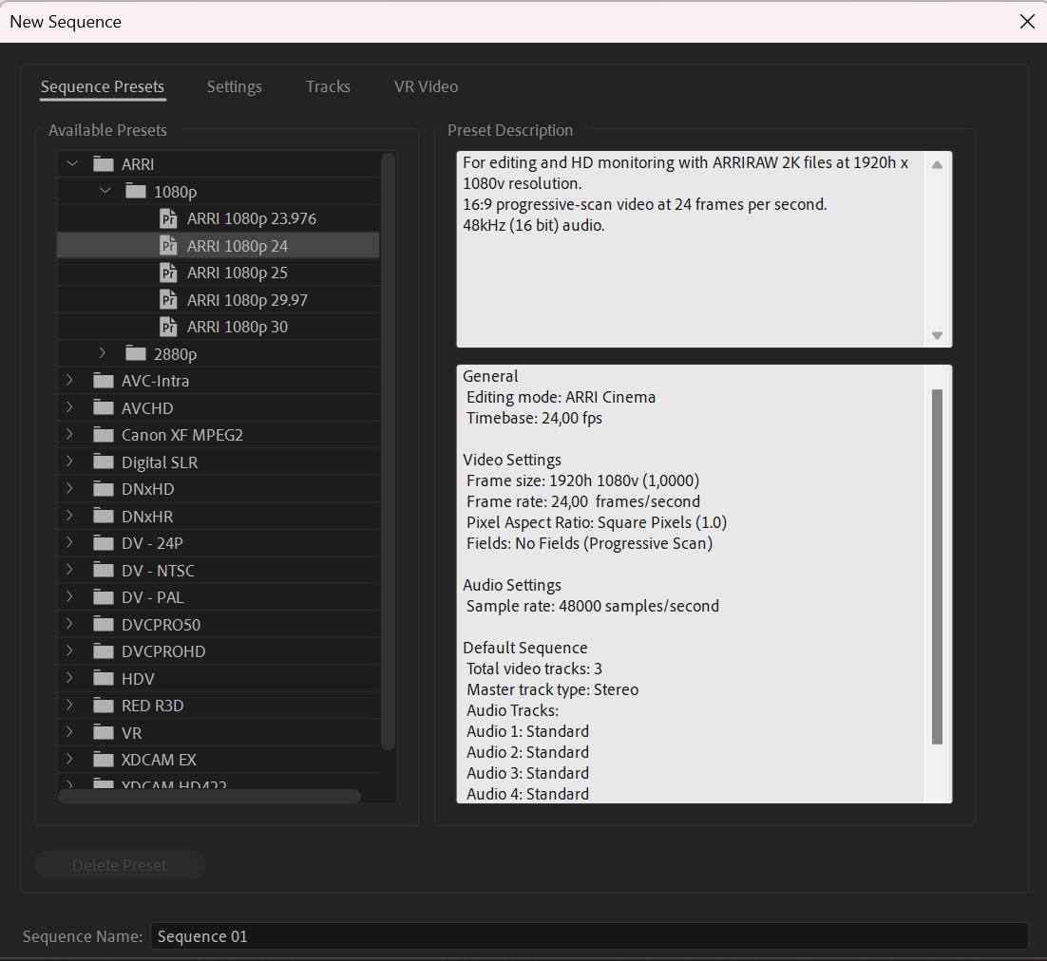
Task: Click the 2880p folder icon
Action: click(x=136, y=353)
